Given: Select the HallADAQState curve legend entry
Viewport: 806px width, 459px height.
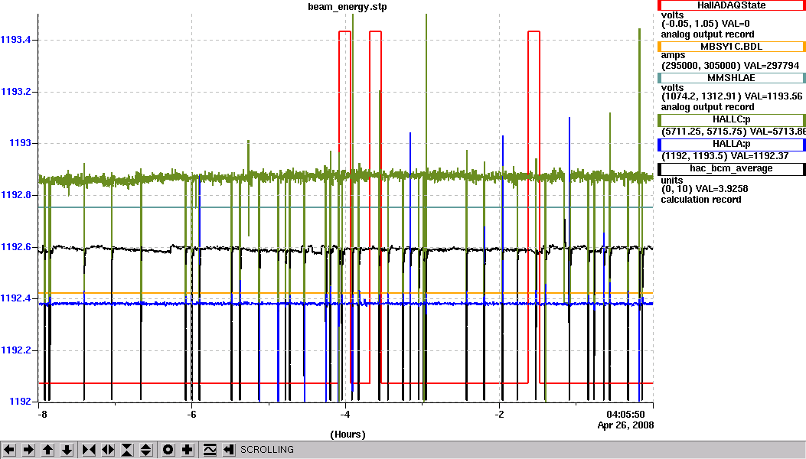Looking at the screenshot, I should coord(732,5).
